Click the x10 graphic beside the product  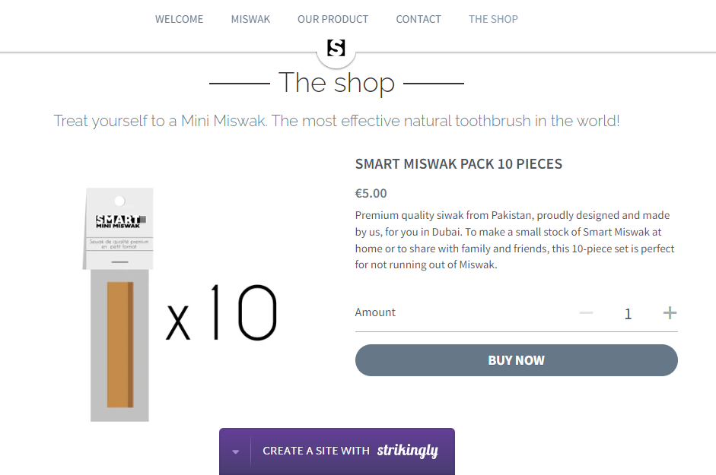(221, 310)
